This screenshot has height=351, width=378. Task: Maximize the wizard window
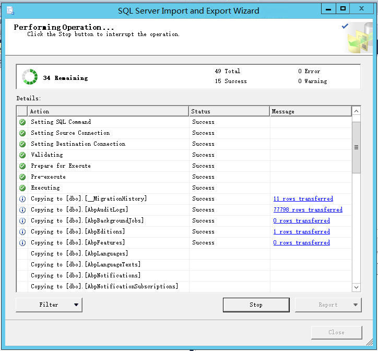click(x=342, y=9)
